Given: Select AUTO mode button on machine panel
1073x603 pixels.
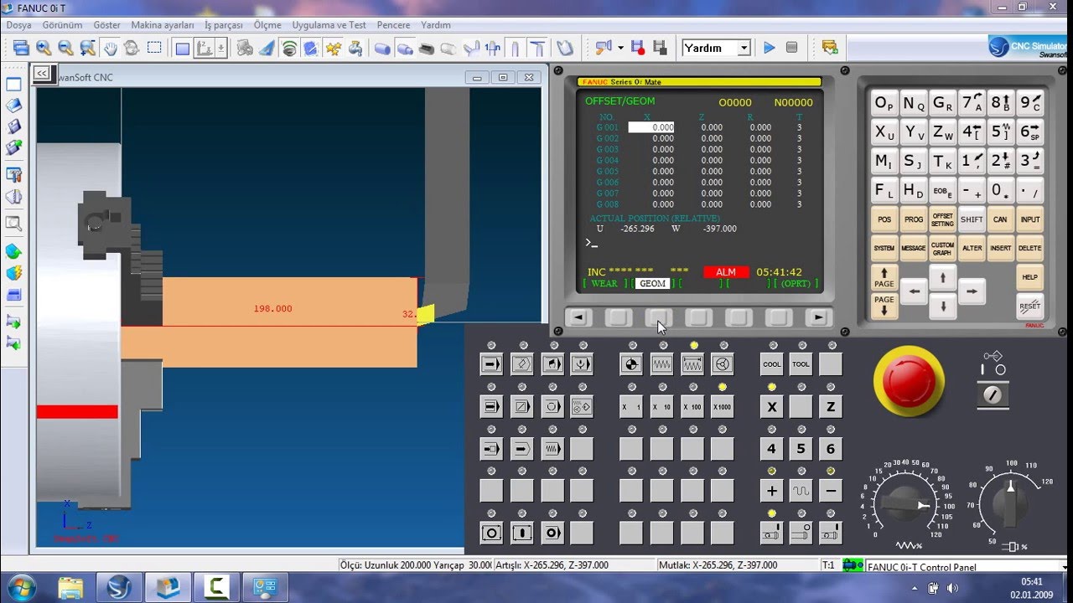Looking at the screenshot, I should [491, 364].
